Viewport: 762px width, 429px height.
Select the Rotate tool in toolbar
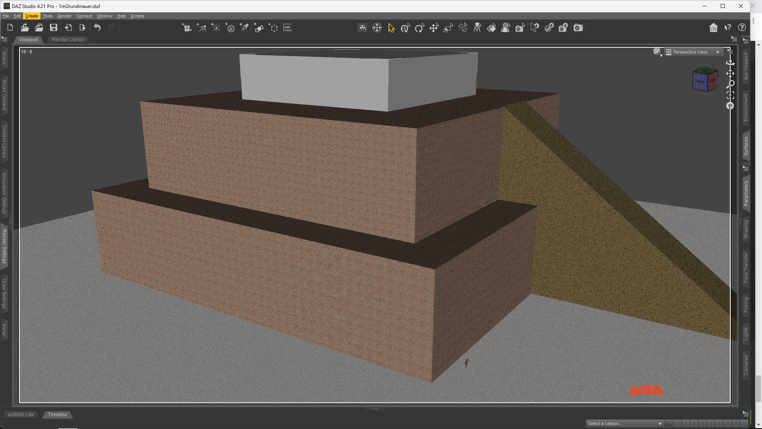[419, 28]
